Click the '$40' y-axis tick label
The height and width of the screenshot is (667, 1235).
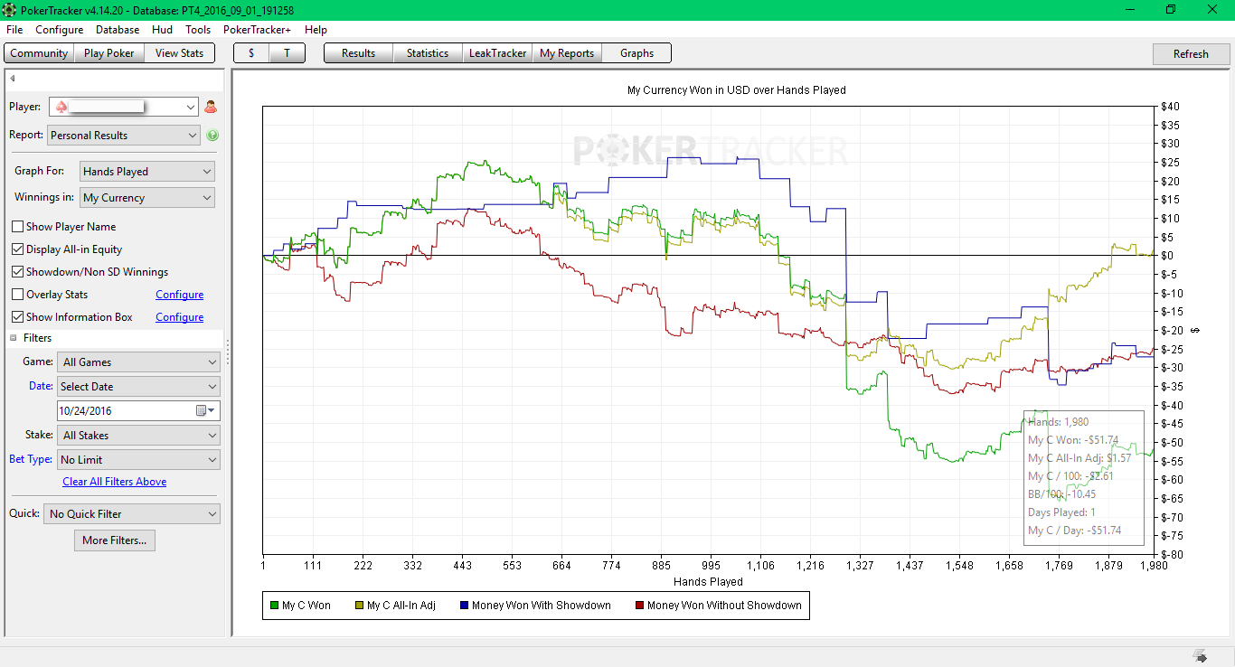[x=1170, y=107]
